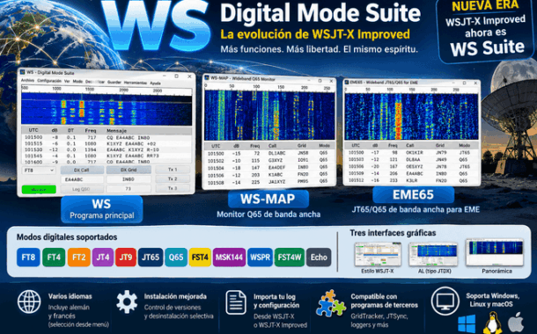The width and height of the screenshot is (537, 334).
Task: Select the Q65 mode badge
Action: (176, 257)
